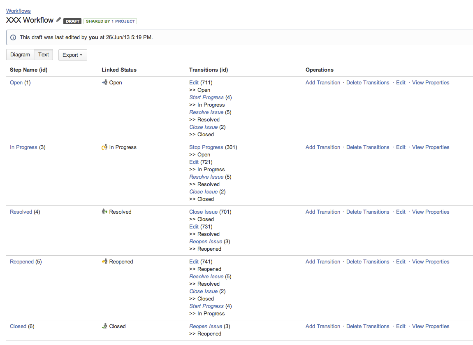This screenshot has height=345, width=473.
Task: Open Close Issue (701) transition
Action: click(x=203, y=212)
